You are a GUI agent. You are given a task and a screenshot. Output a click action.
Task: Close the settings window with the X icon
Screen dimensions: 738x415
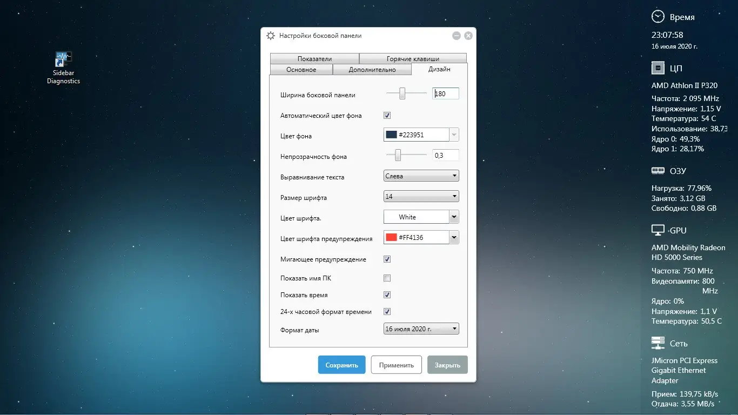point(468,36)
